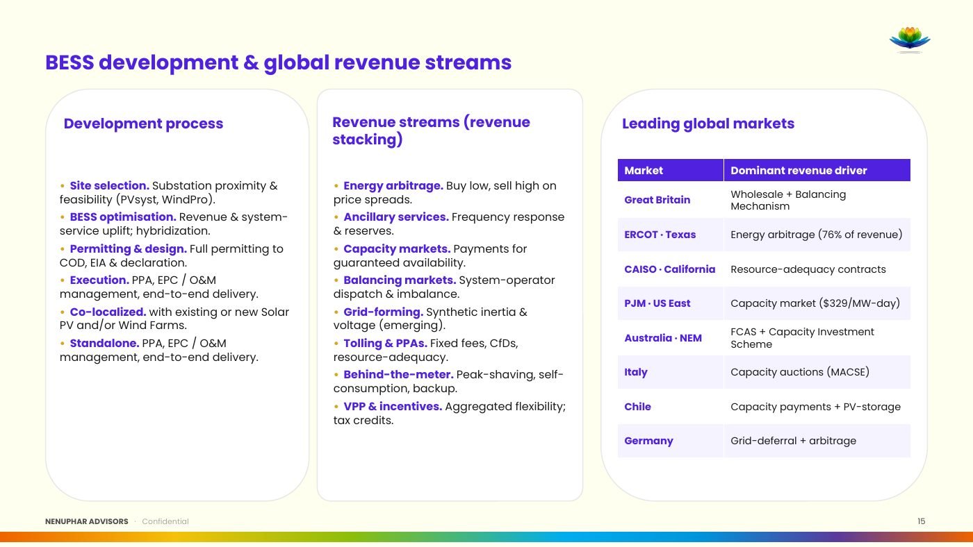This screenshot has height=547, width=973.
Task: Click the 'Dominant revenue driver' column header
Action: click(x=817, y=170)
